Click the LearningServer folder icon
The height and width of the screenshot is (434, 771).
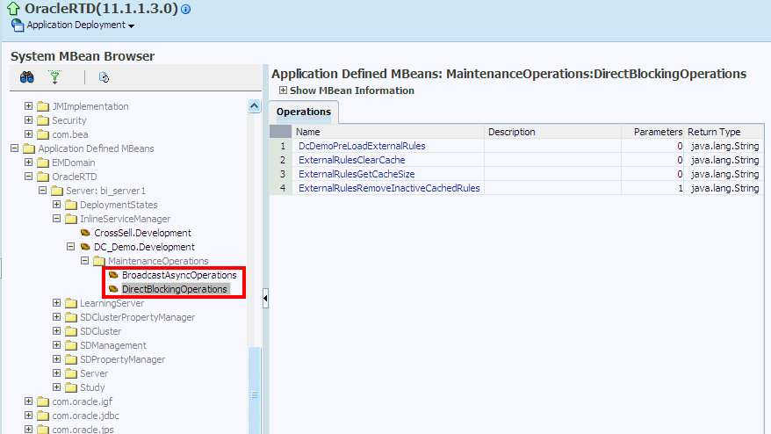71,303
